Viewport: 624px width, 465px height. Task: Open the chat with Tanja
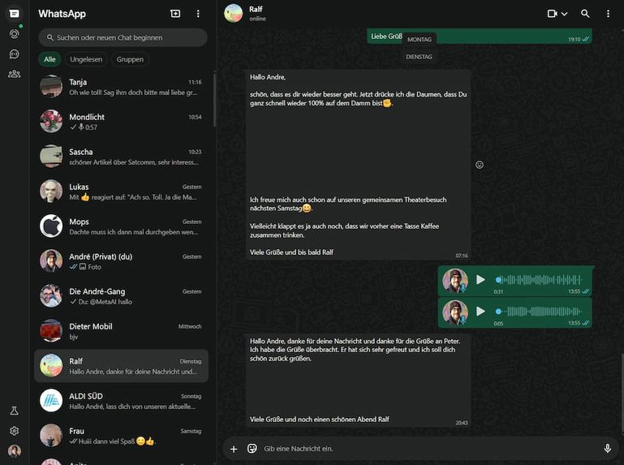[x=122, y=87]
